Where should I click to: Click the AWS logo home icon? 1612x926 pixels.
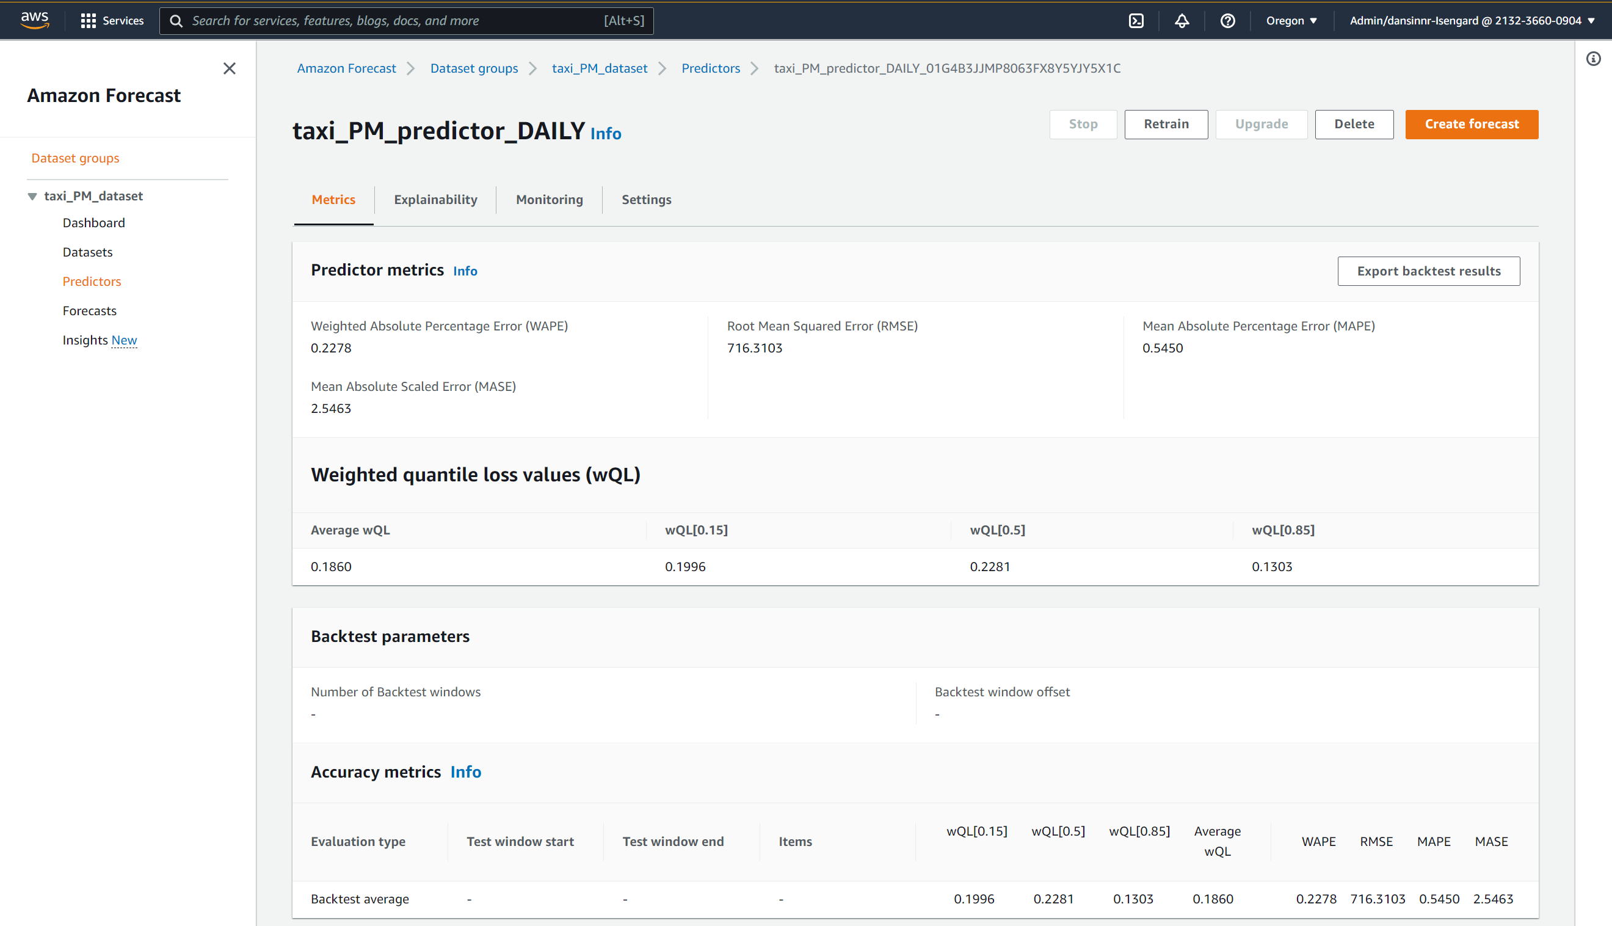pos(34,20)
